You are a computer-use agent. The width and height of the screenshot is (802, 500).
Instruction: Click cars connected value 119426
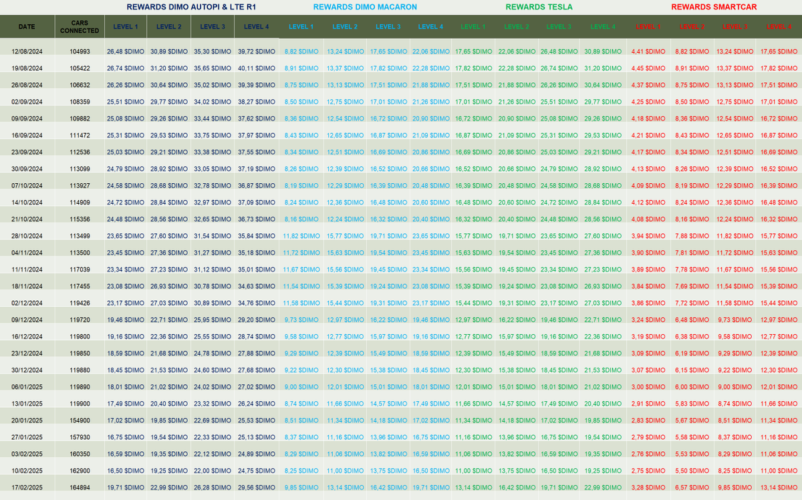pos(80,303)
